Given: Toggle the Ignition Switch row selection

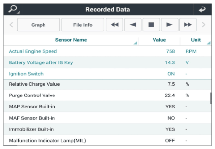Looking at the screenshot, I should click(x=107, y=74).
